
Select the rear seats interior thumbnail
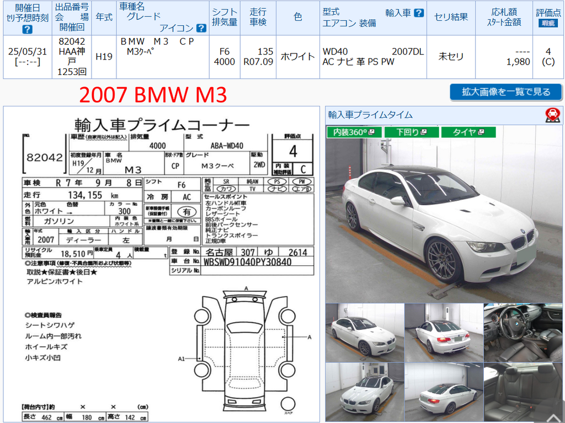(523, 392)
